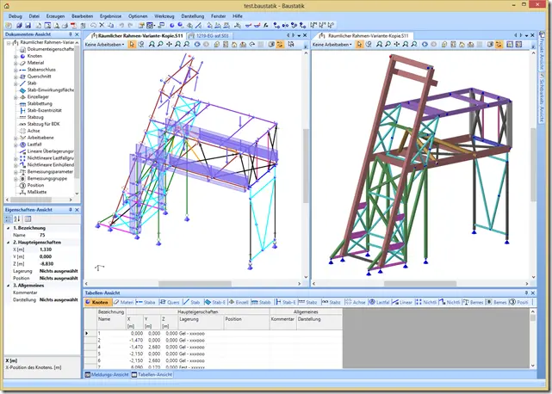Collapse the 2. Haupteigenschaften section

tap(9, 243)
